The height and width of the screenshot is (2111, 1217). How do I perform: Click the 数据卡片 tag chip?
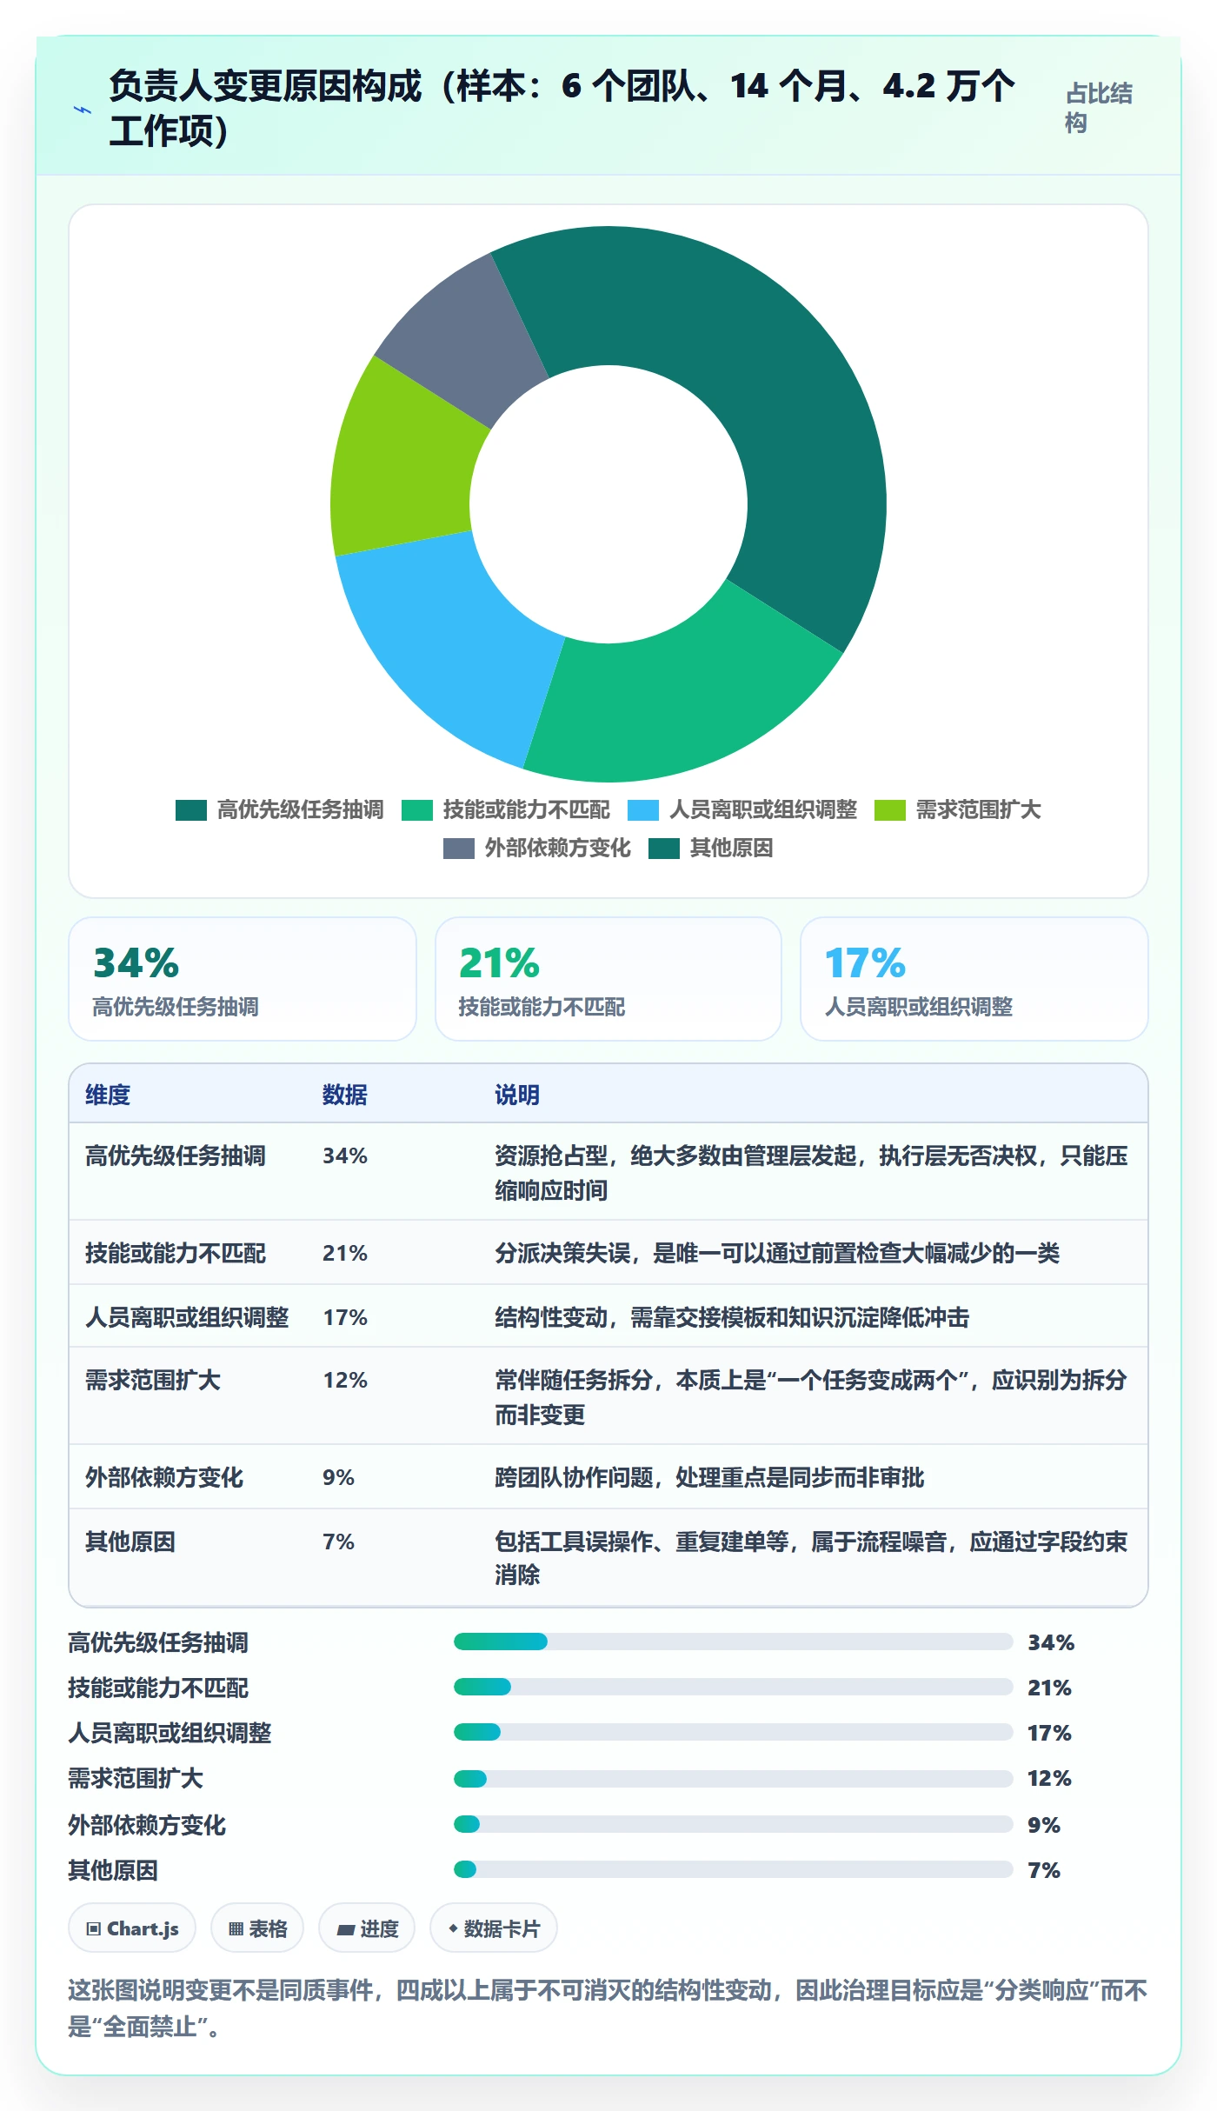tap(494, 1928)
